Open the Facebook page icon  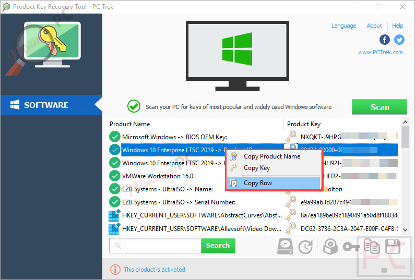(384, 40)
